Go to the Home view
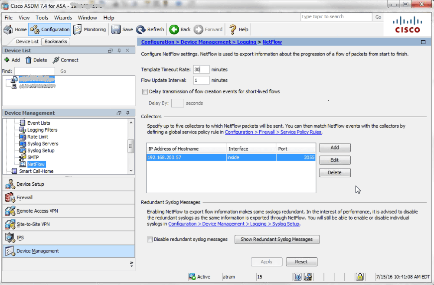Viewport: 434px width, 285px height. (x=15, y=29)
